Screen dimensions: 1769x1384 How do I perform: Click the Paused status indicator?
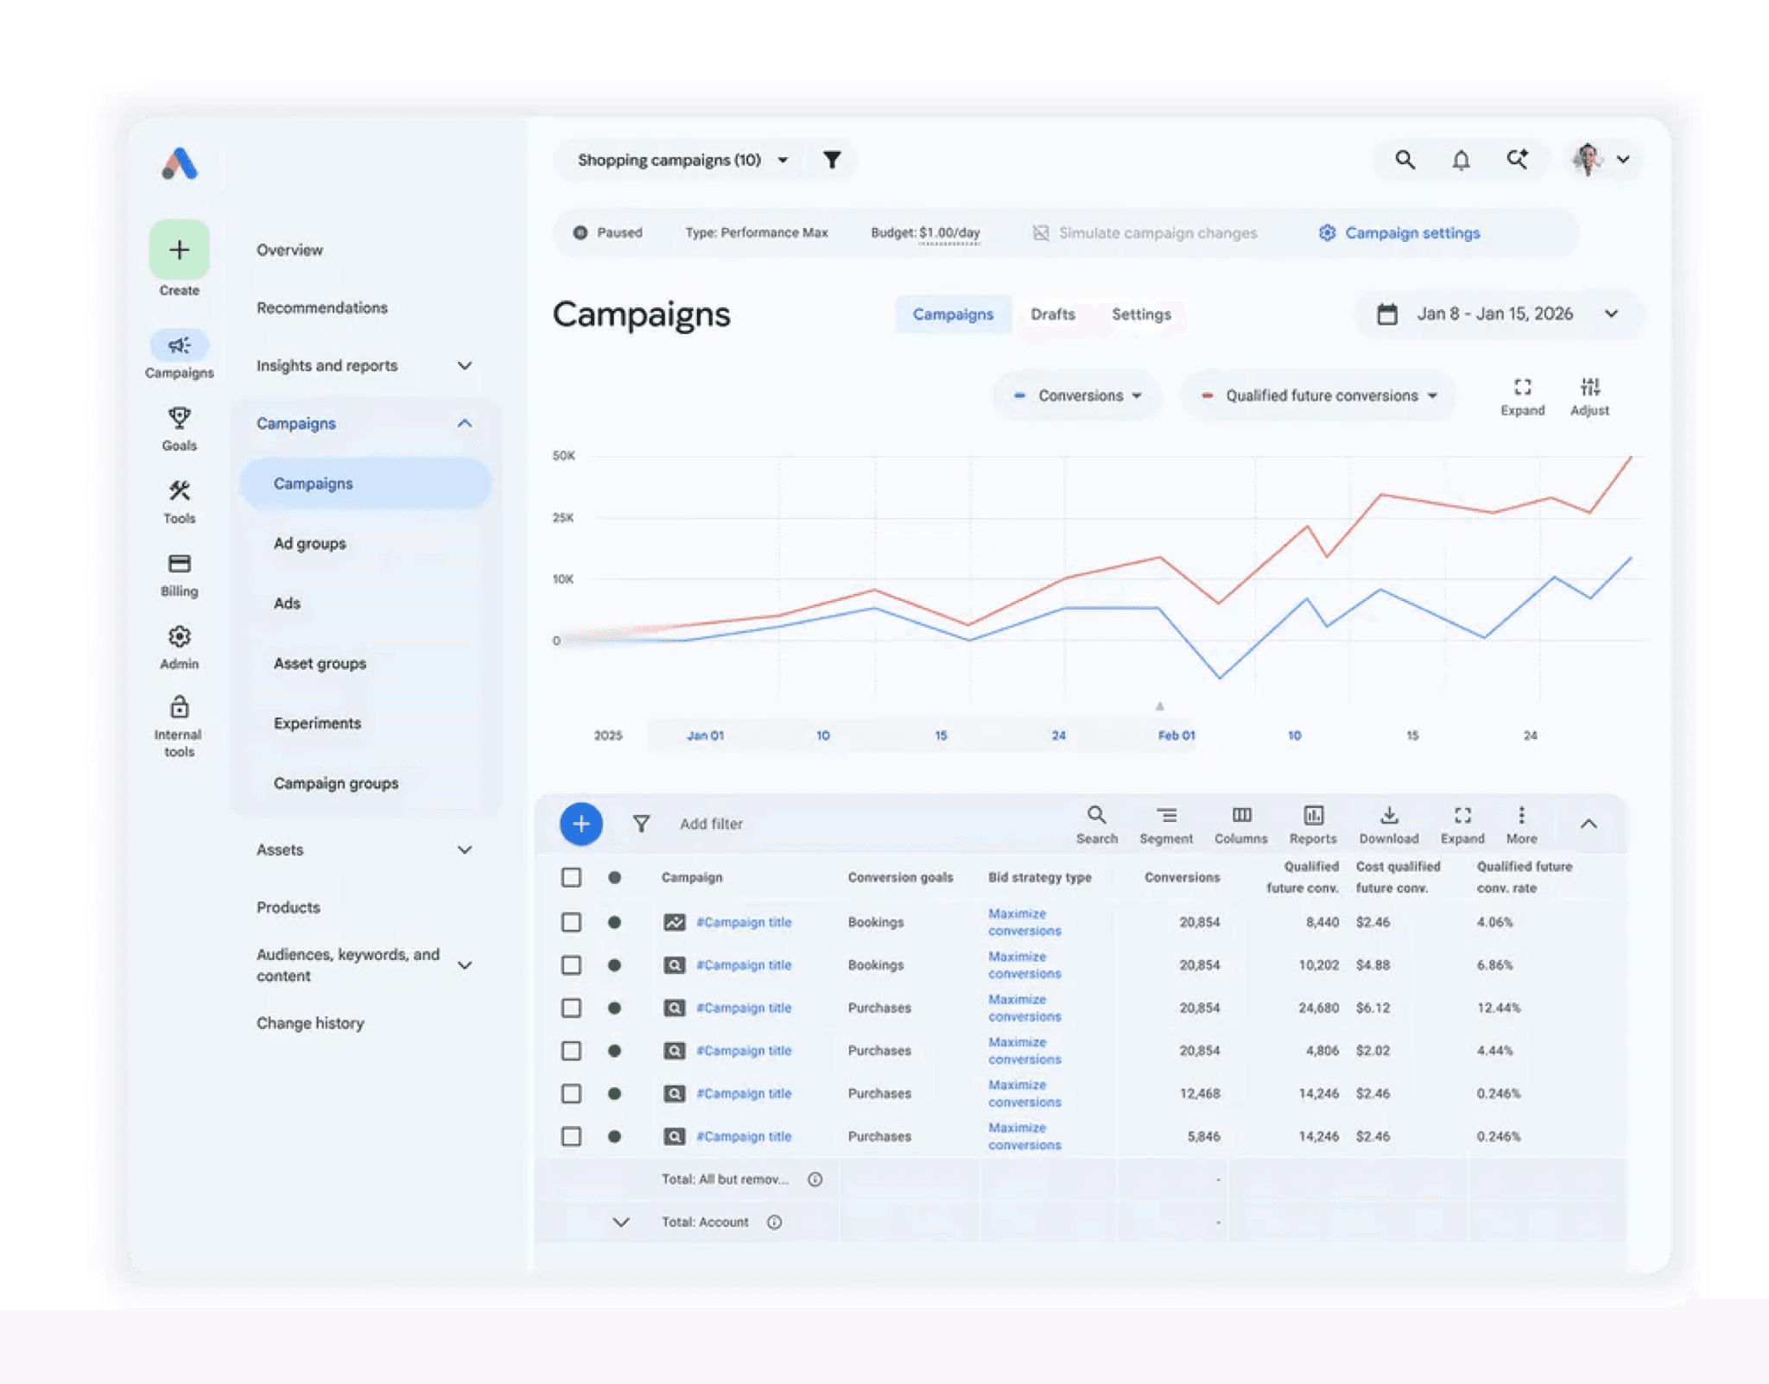coord(608,233)
